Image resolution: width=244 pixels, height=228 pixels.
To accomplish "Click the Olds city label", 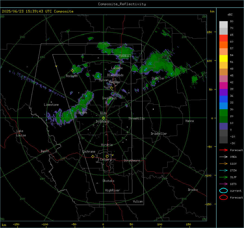I will [x=103, y=113].
